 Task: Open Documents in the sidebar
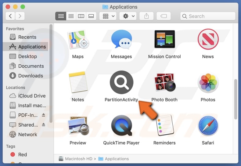click(x=26, y=66)
